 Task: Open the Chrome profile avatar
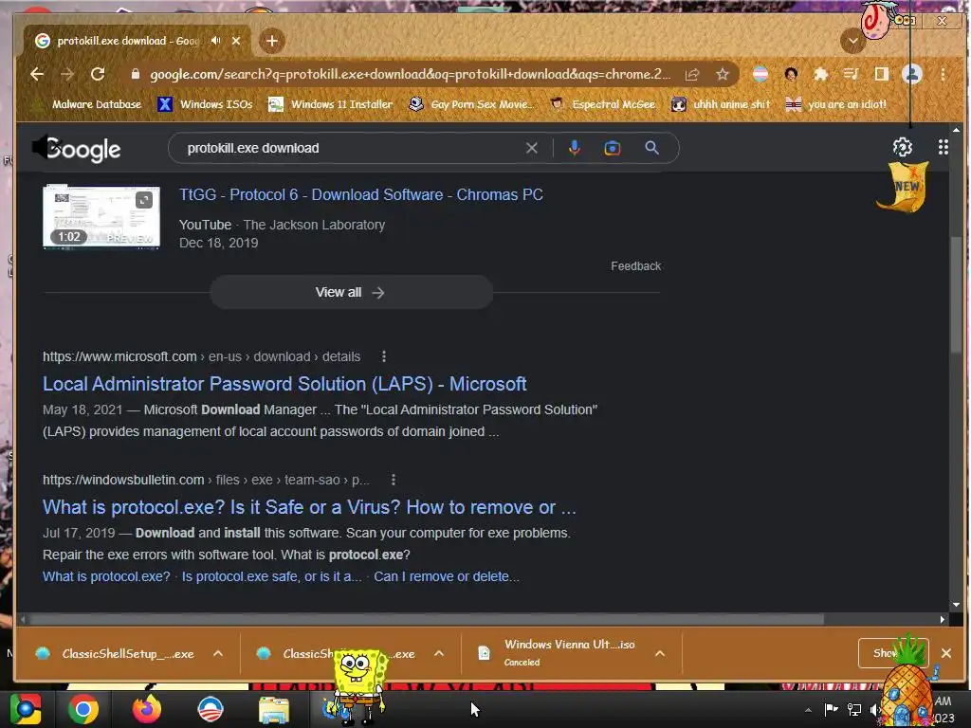[x=911, y=74]
